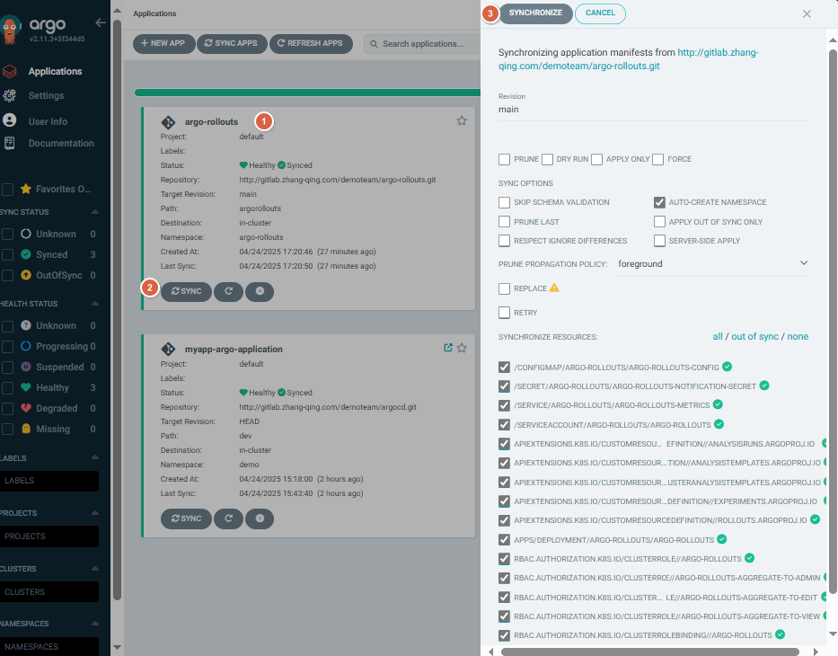The height and width of the screenshot is (656, 838).
Task: Click SYNC button on argo-rollouts card
Action: coord(186,291)
